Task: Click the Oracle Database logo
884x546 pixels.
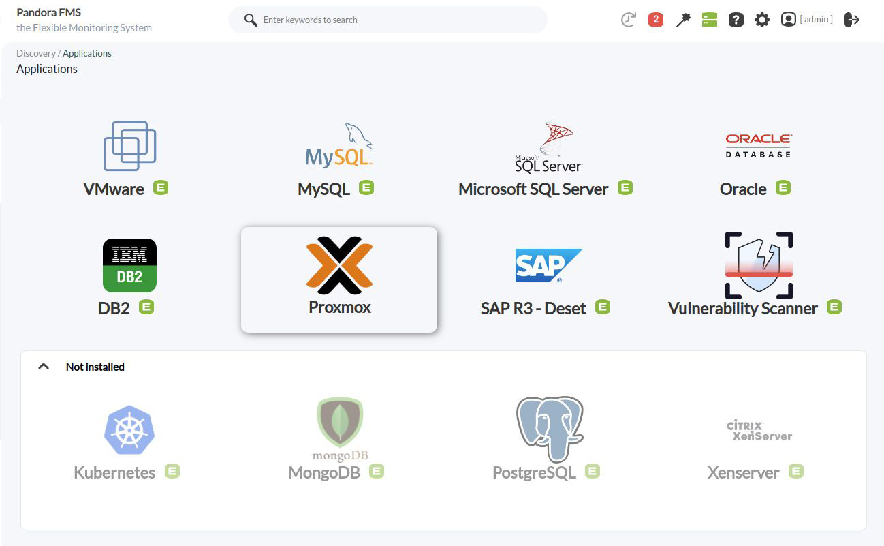Action: pyautogui.click(x=758, y=146)
